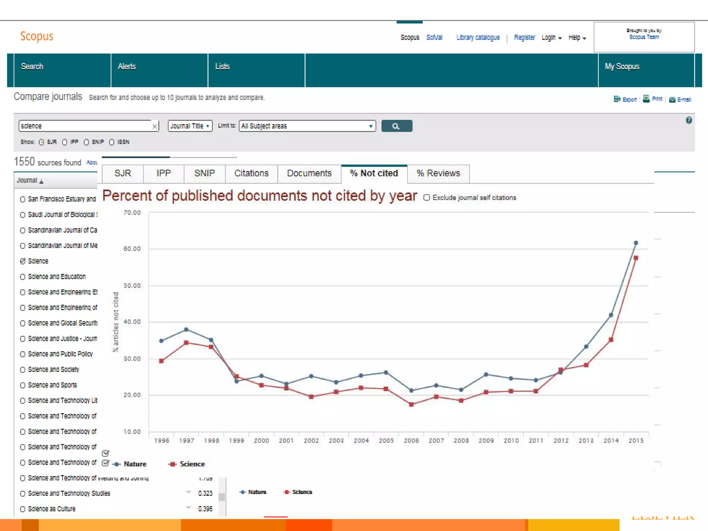Click the E-mail envelope icon
Screen dimensions: 708x531
(x=672, y=100)
